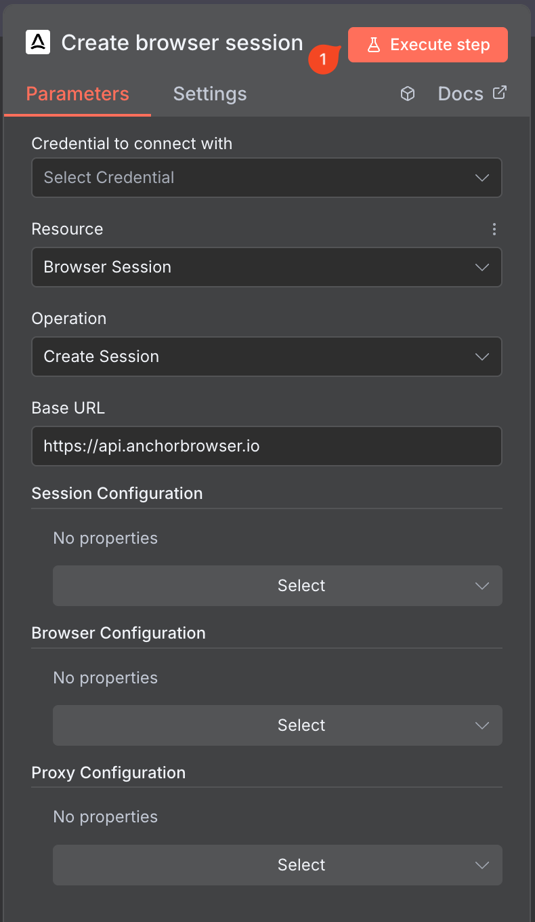Open the Select dropdown under Browser Configuration
Image resolution: width=535 pixels, height=922 pixels.
pos(278,725)
